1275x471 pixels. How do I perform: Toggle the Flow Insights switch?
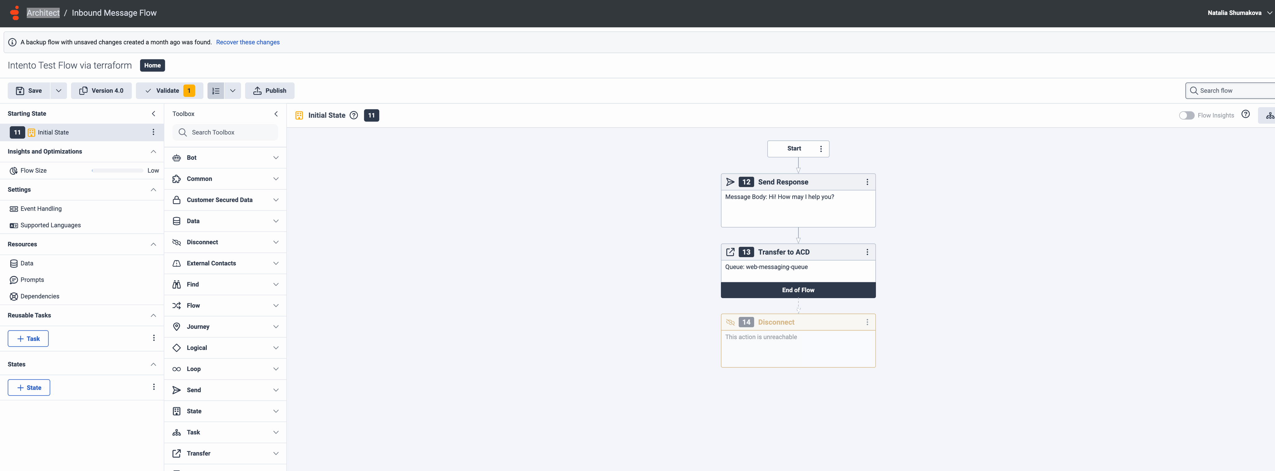point(1186,115)
